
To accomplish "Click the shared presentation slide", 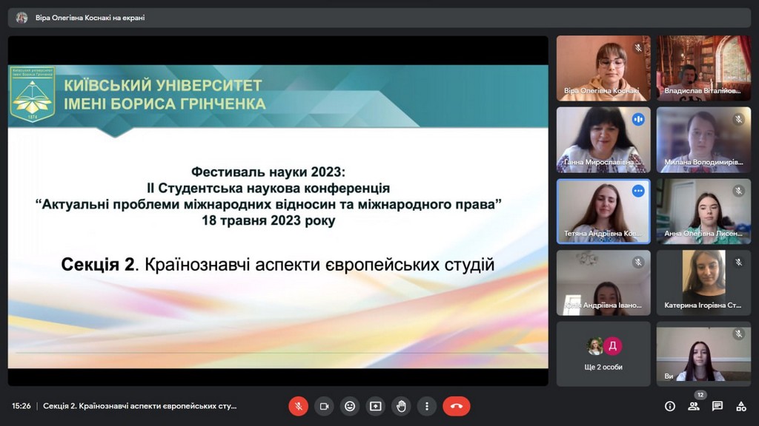I will pyautogui.click(x=278, y=214).
